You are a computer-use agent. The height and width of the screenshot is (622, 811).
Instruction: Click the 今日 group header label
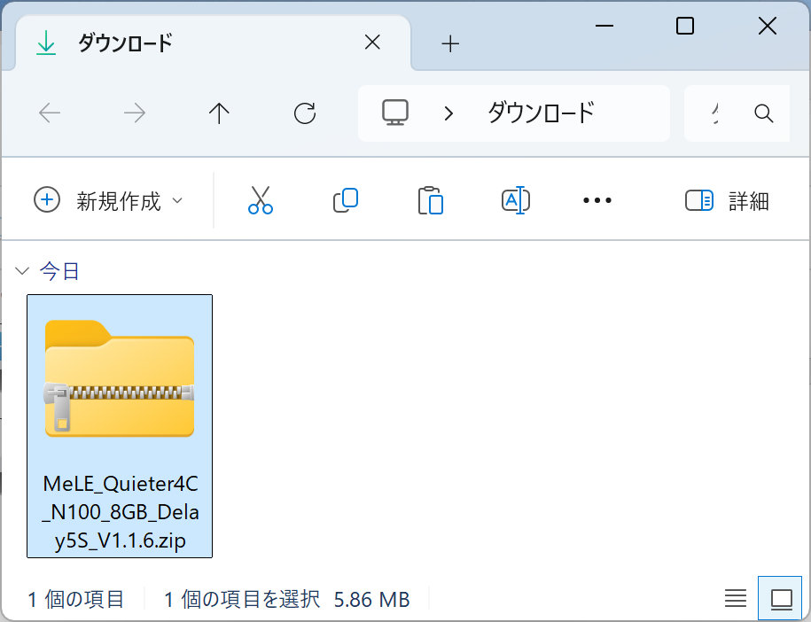click(60, 271)
